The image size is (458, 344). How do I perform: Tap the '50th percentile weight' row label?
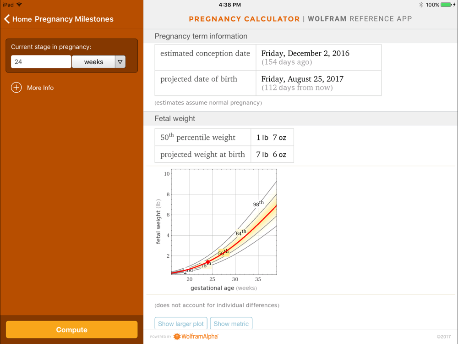coord(198,137)
